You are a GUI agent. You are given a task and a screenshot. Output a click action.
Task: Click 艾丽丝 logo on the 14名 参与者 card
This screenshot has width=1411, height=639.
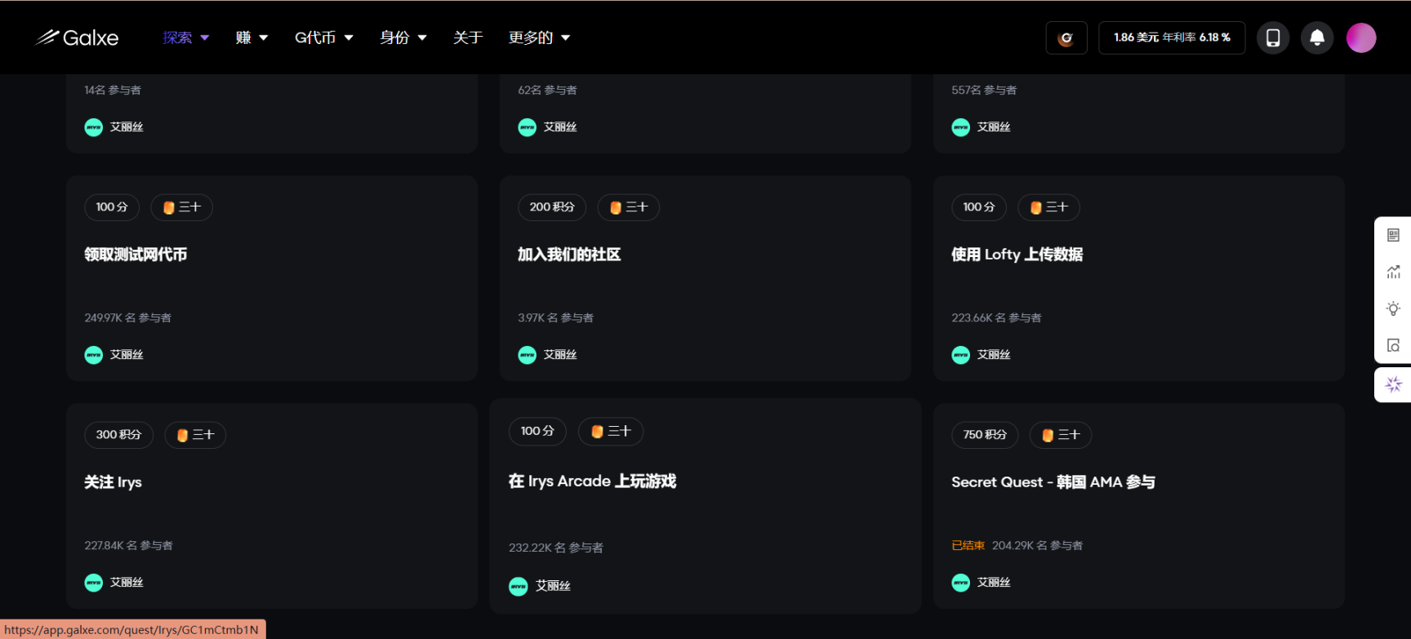coord(94,127)
